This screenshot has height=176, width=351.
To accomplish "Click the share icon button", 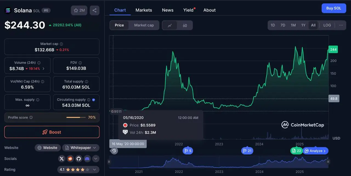I will (95, 10).
